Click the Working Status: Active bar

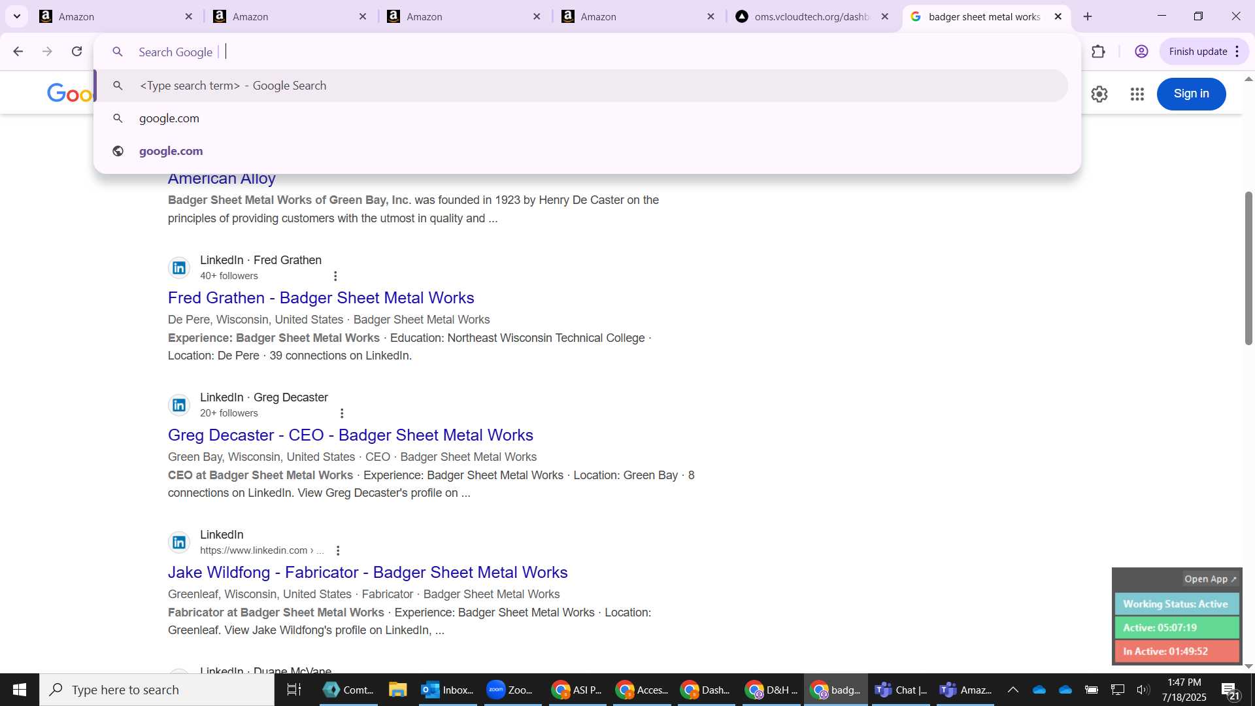click(1177, 604)
